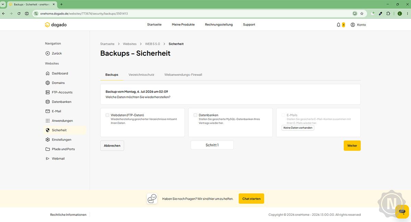
Task: Click the notification count badge 4
Action: click(344, 25)
